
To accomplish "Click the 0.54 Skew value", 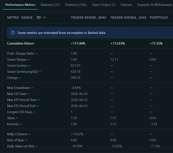I will [x=153, y=118].
